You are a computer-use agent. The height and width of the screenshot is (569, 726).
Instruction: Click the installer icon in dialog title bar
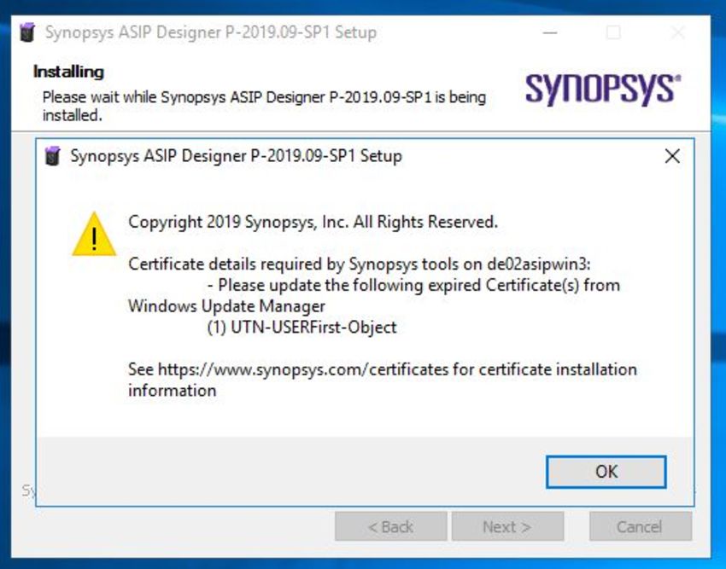pos(53,157)
